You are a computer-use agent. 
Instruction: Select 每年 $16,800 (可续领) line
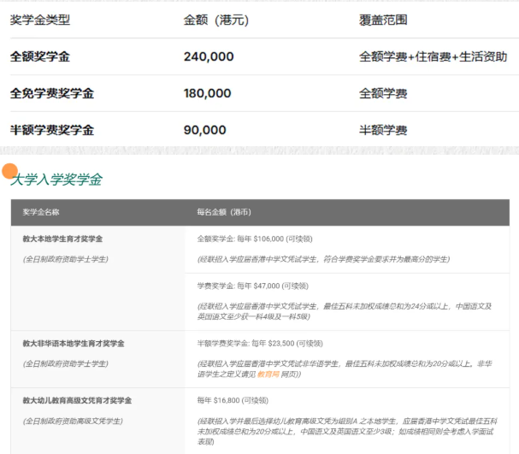pos(233,401)
